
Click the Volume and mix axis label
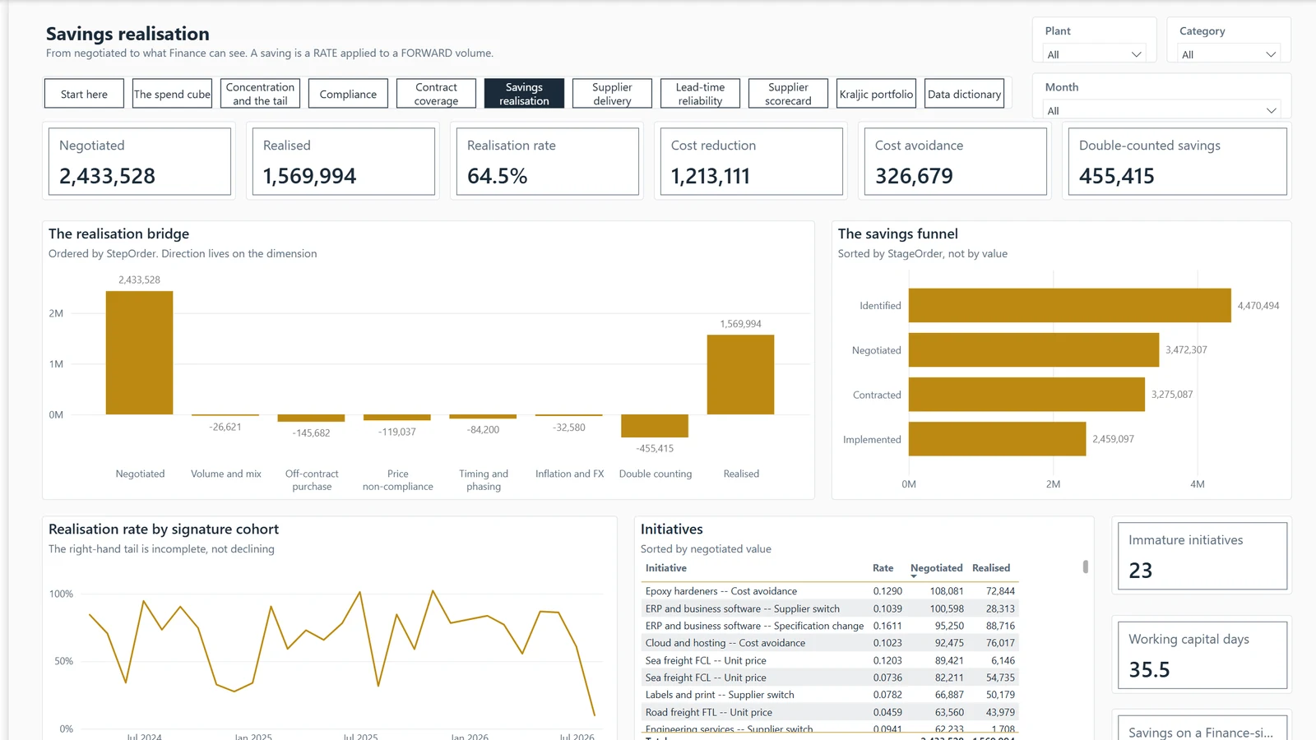(x=226, y=474)
